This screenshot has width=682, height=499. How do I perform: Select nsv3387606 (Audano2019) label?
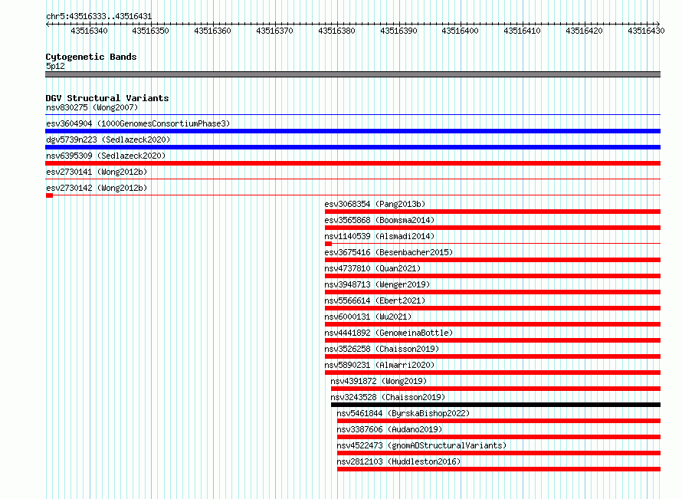pyautogui.click(x=390, y=429)
